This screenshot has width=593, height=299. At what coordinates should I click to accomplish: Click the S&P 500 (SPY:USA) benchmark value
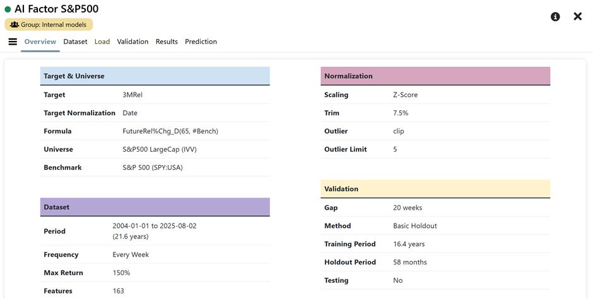153,167
